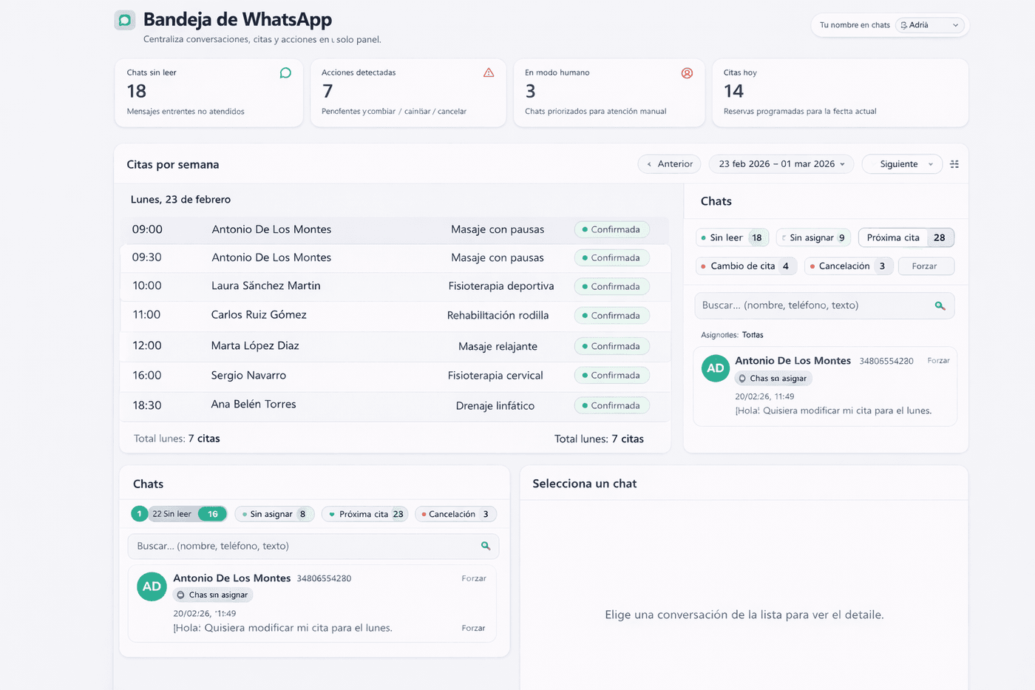Click the chat bubble icon on Chats sin leer card
The height and width of the screenshot is (690, 1035).
click(x=284, y=72)
